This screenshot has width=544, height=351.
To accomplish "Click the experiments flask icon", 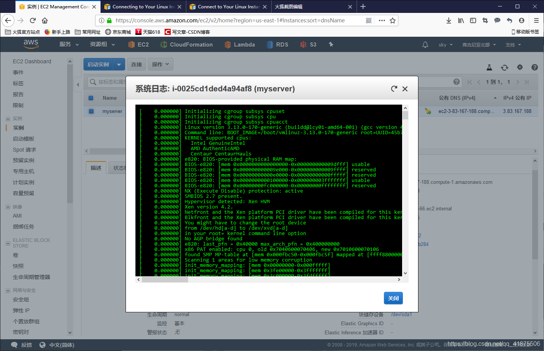I will point(489,67).
